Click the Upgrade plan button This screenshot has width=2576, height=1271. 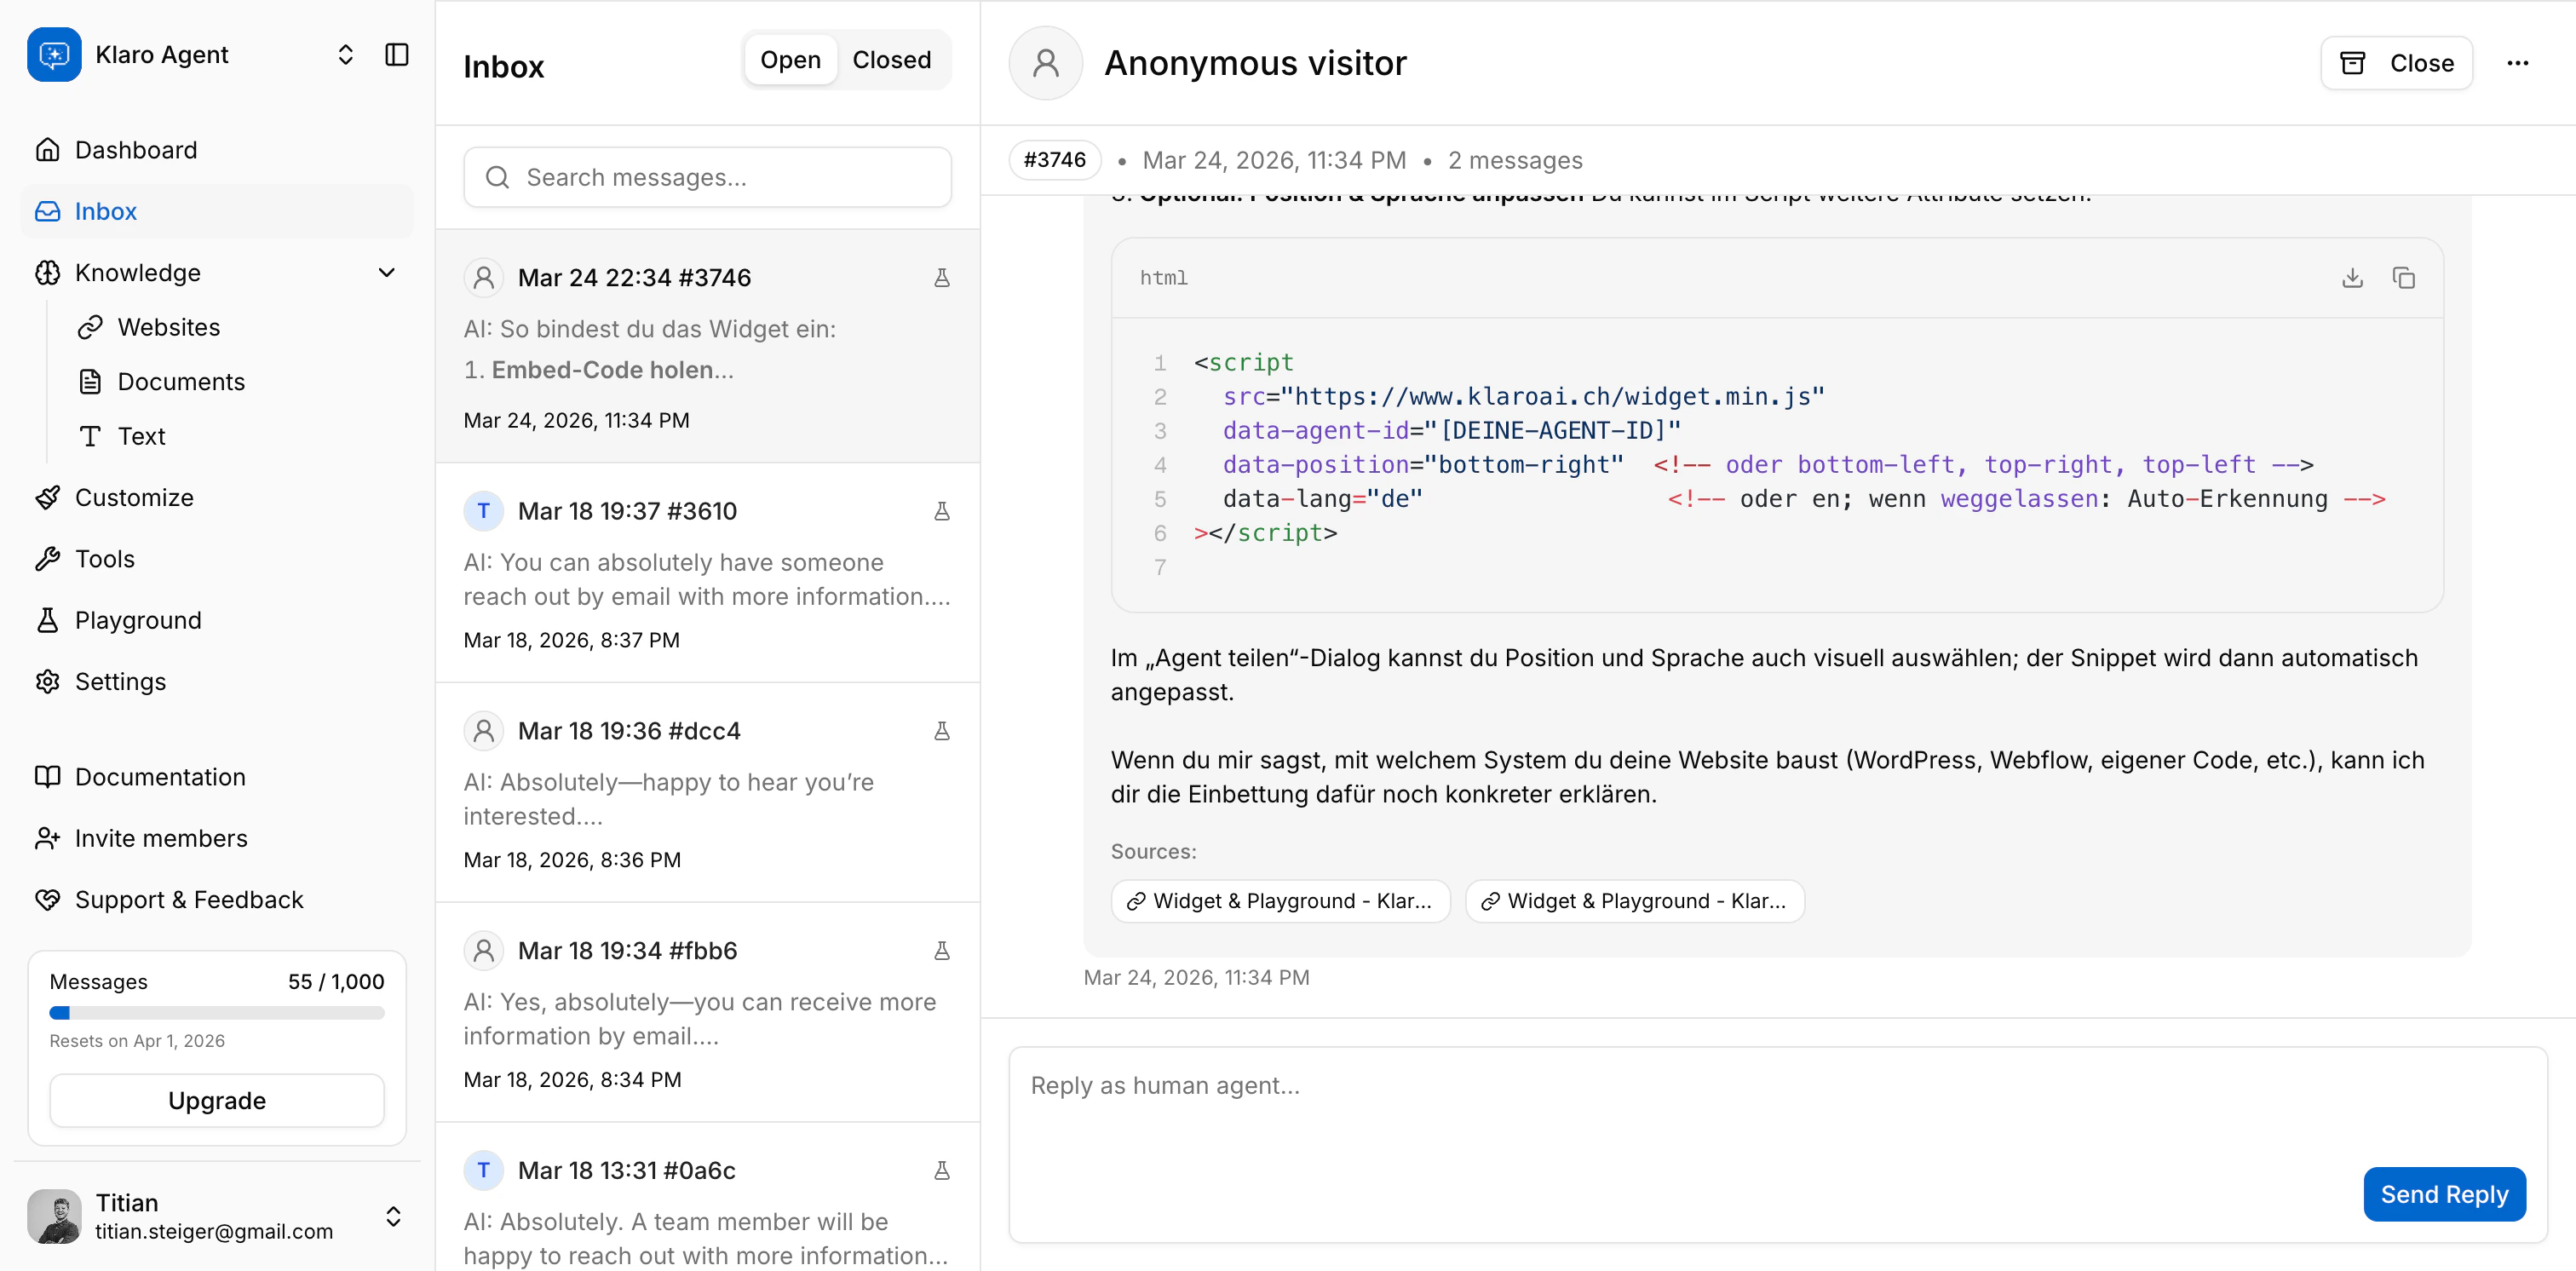pyautogui.click(x=216, y=1100)
